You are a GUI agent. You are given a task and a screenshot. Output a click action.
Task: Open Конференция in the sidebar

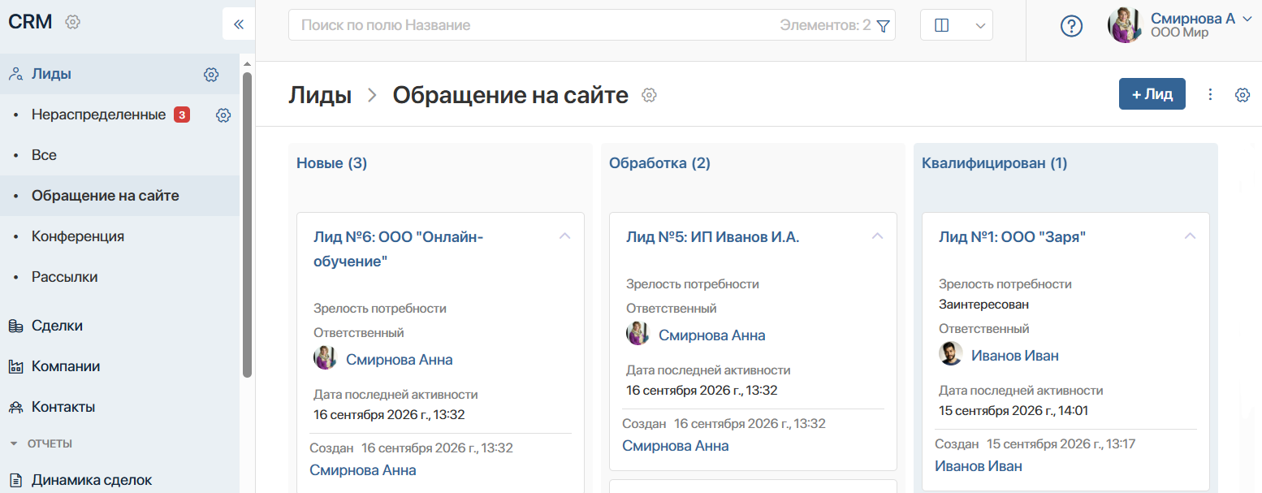120,236
